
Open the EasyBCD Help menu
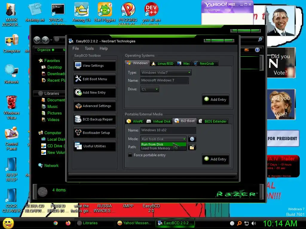pos(104,49)
